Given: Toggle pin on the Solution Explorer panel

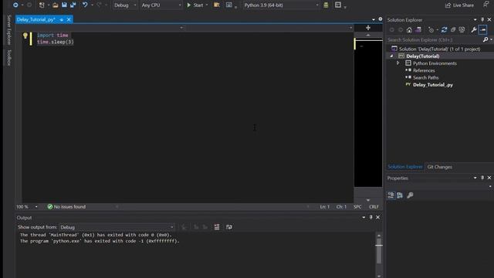Looking at the screenshot, I should tap(482, 19).
